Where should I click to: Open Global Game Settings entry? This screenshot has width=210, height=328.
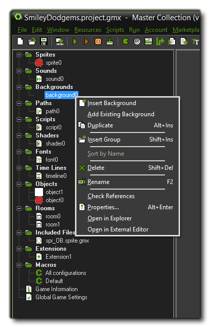61,297
